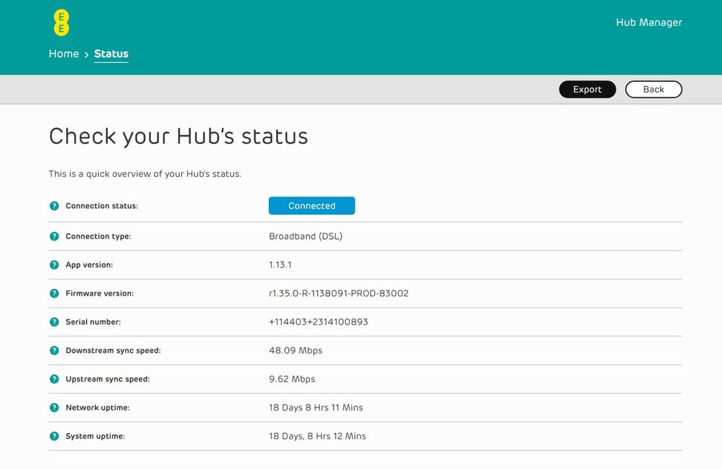Open Downstream sync speed help icon
Viewport: 722px width, 469px height.
click(54, 350)
